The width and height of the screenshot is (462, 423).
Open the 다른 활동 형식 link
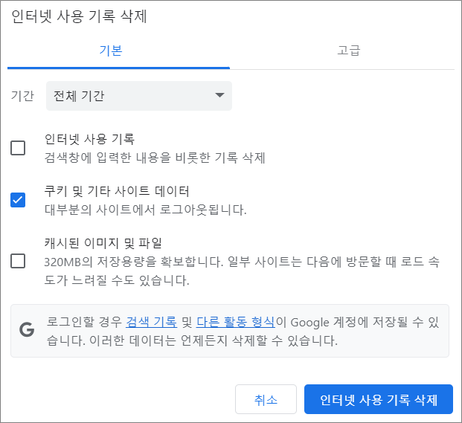(236, 322)
